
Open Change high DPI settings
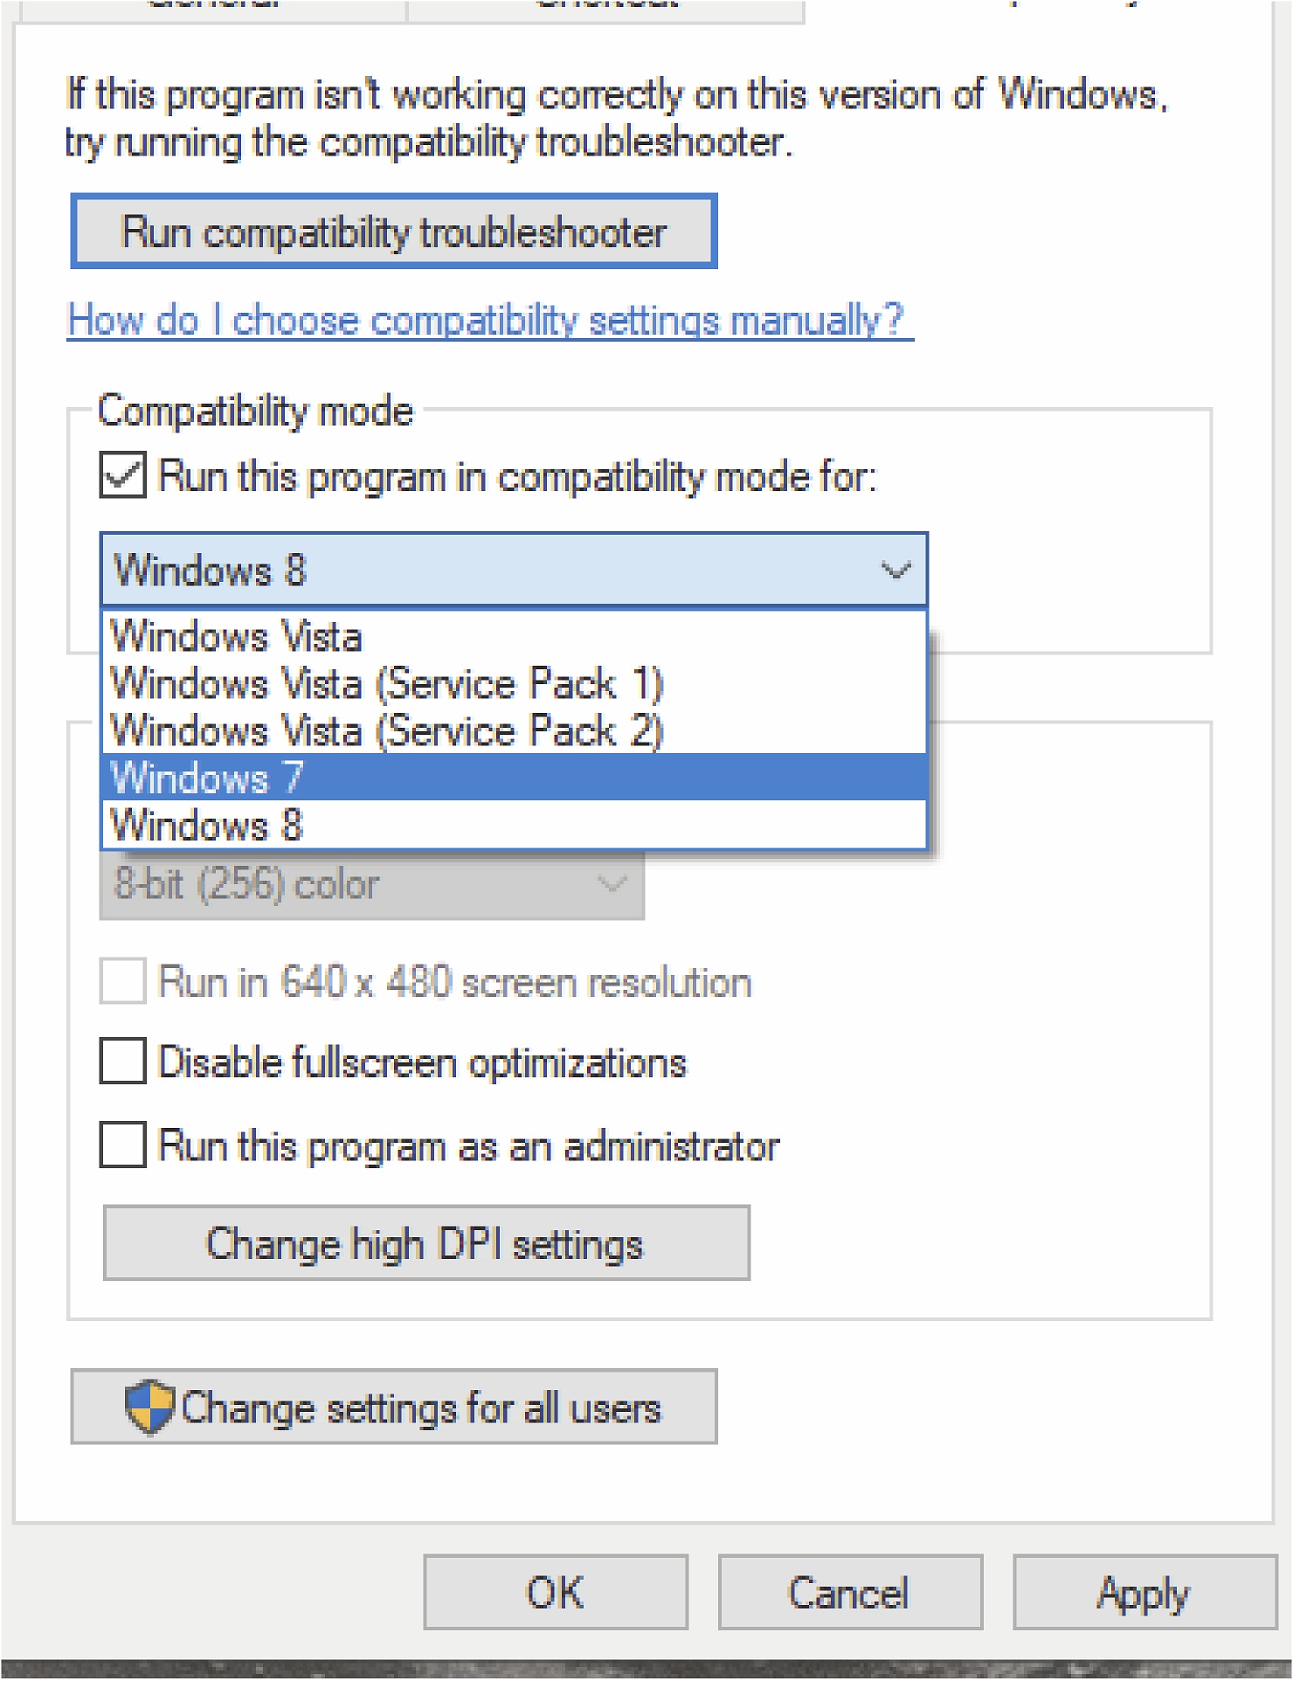(426, 1243)
